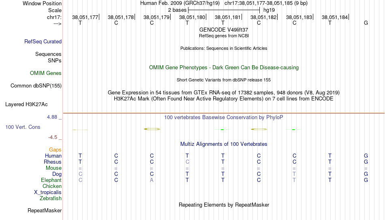The width and height of the screenshot is (385, 220).
Task: Click the 2 bases scale bar
Action: [x=224, y=10]
